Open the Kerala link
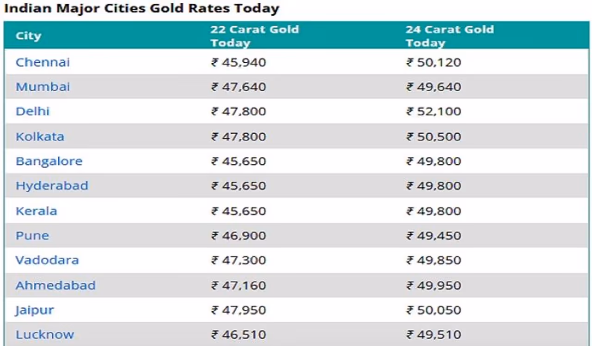The height and width of the screenshot is (346, 592). [x=36, y=211]
